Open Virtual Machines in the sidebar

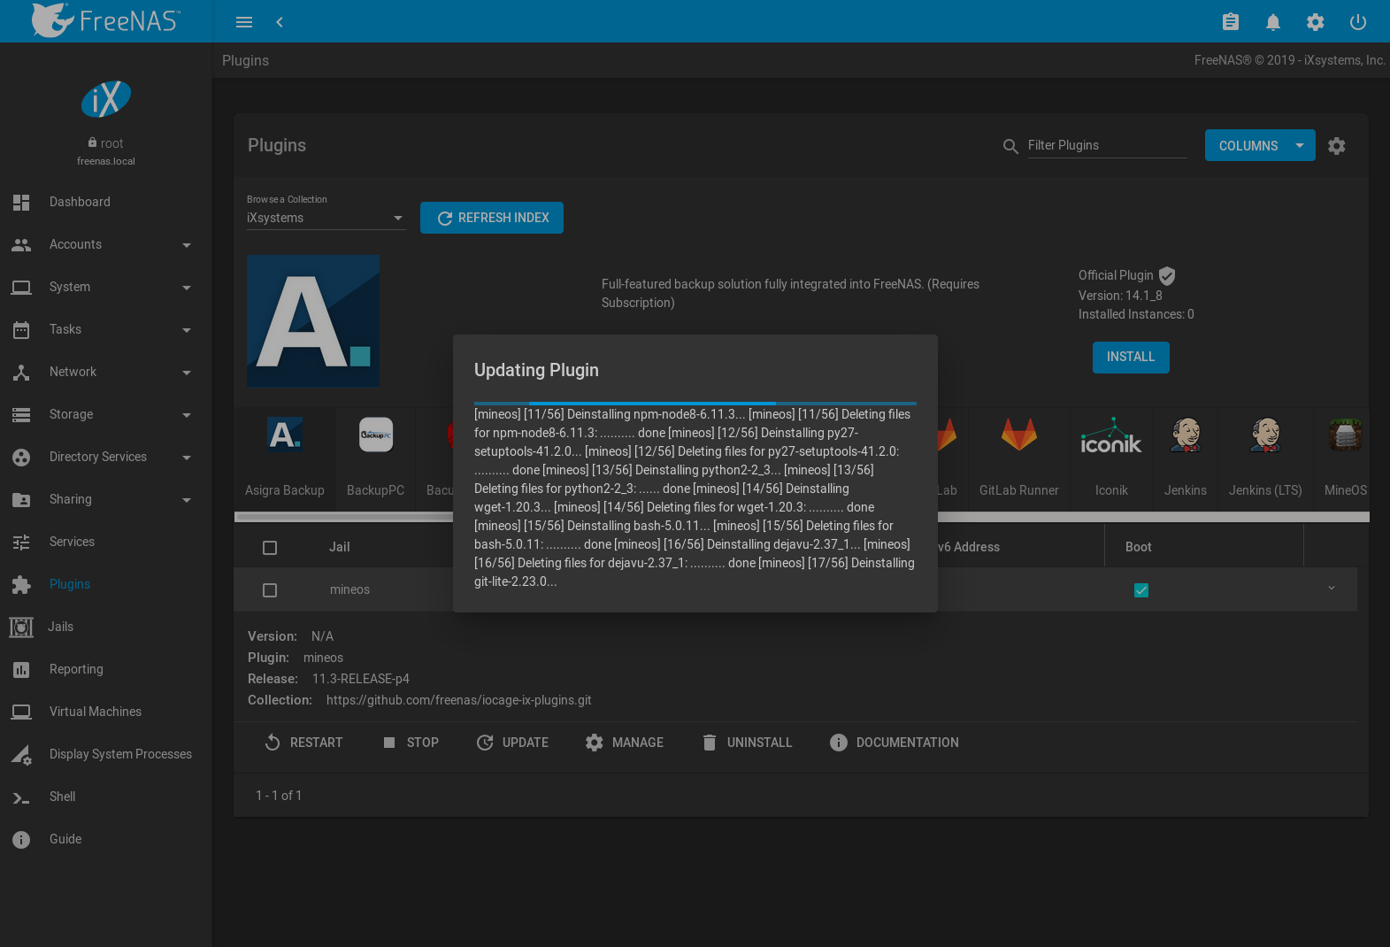pyautogui.click(x=106, y=712)
